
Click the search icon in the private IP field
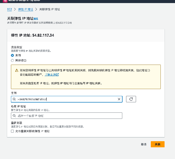tap(14, 116)
